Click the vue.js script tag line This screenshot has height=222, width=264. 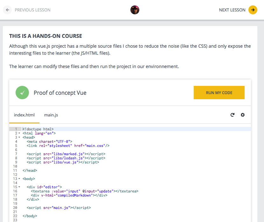(63, 162)
